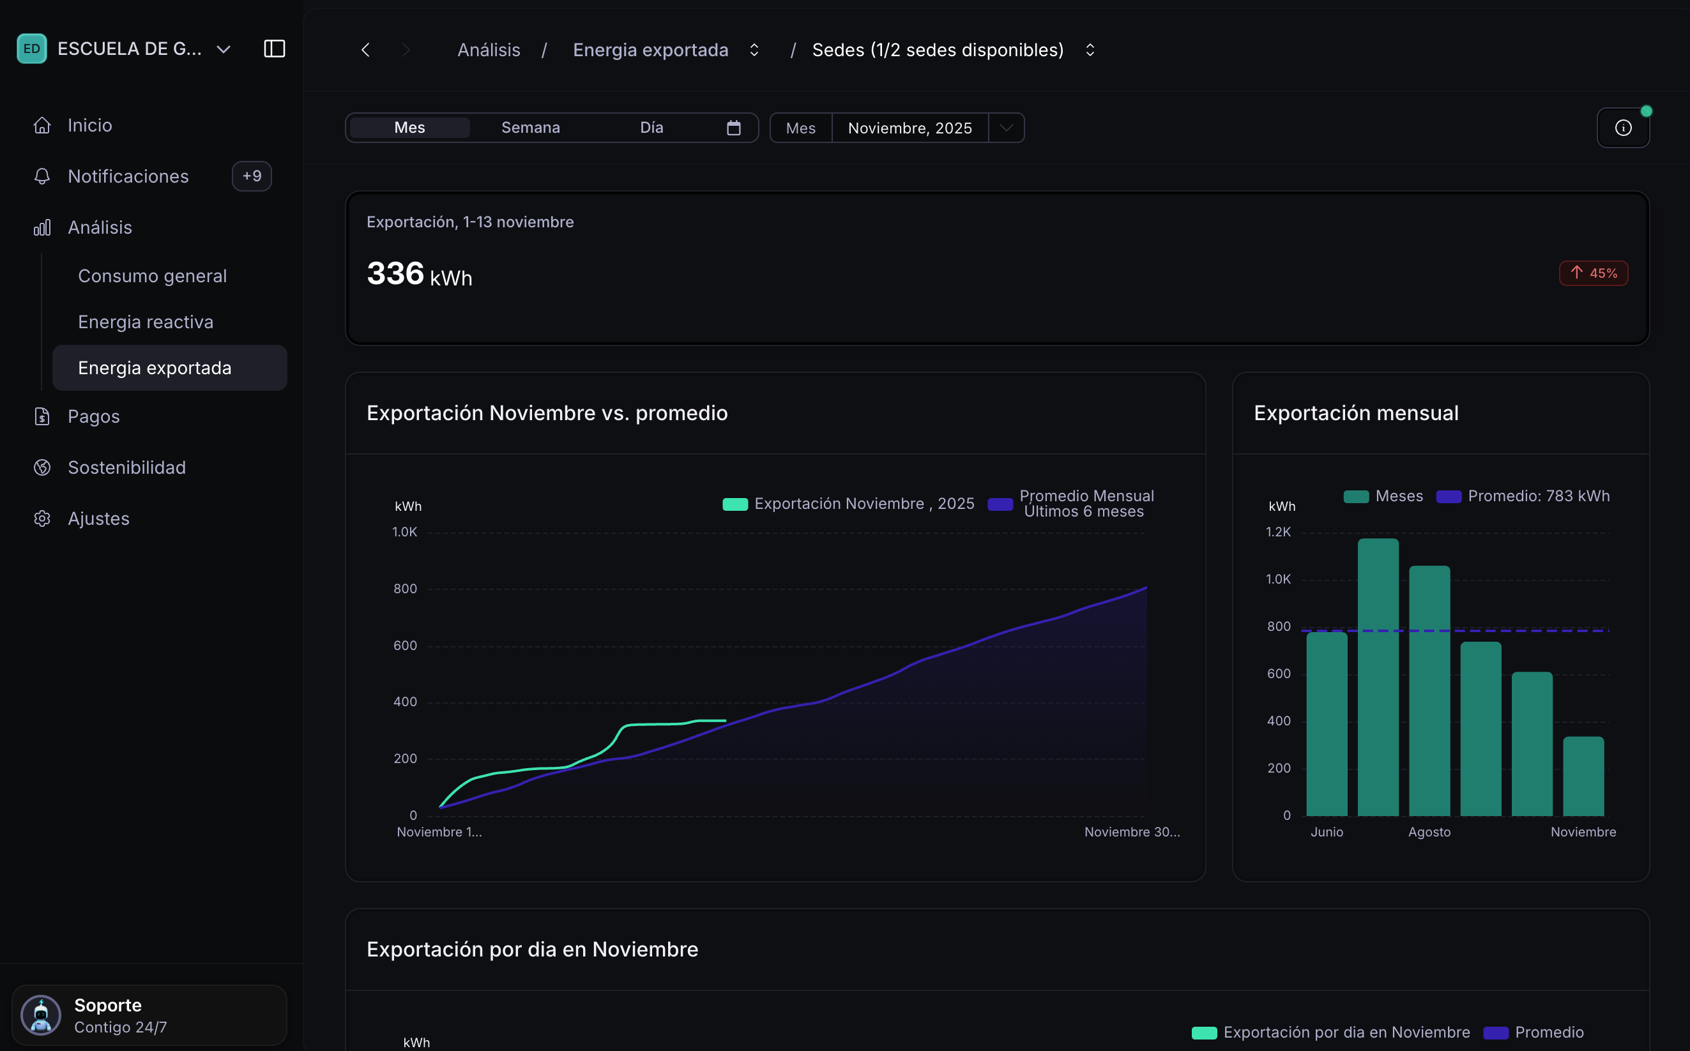The height and width of the screenshot is (1051, 1690).
Task: Click the info circle icon
Action: point(1622,128)
